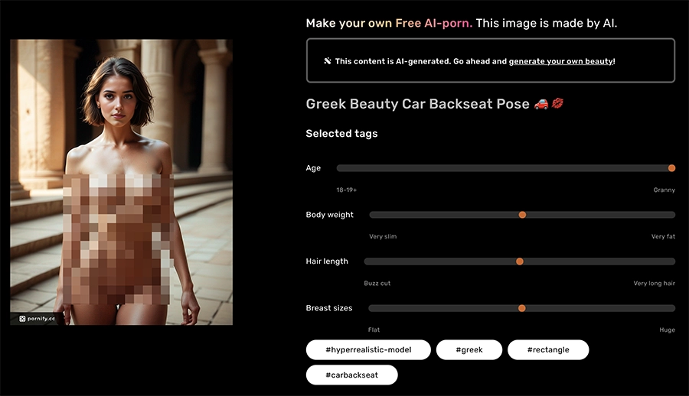This screenshot has width=689, height=396.
Task: Click the "Very long hair" slider label
Action: 654,284
